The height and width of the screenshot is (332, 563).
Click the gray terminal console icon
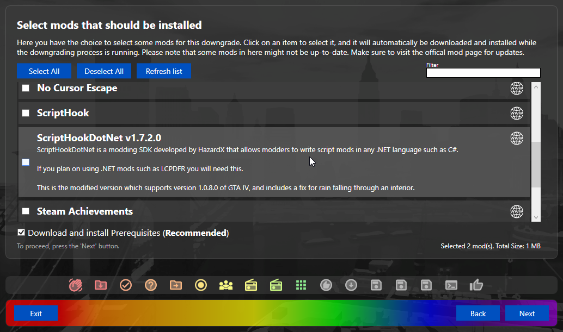tap(451, 285)
